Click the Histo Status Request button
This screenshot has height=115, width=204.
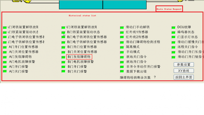tap(169, 9)
